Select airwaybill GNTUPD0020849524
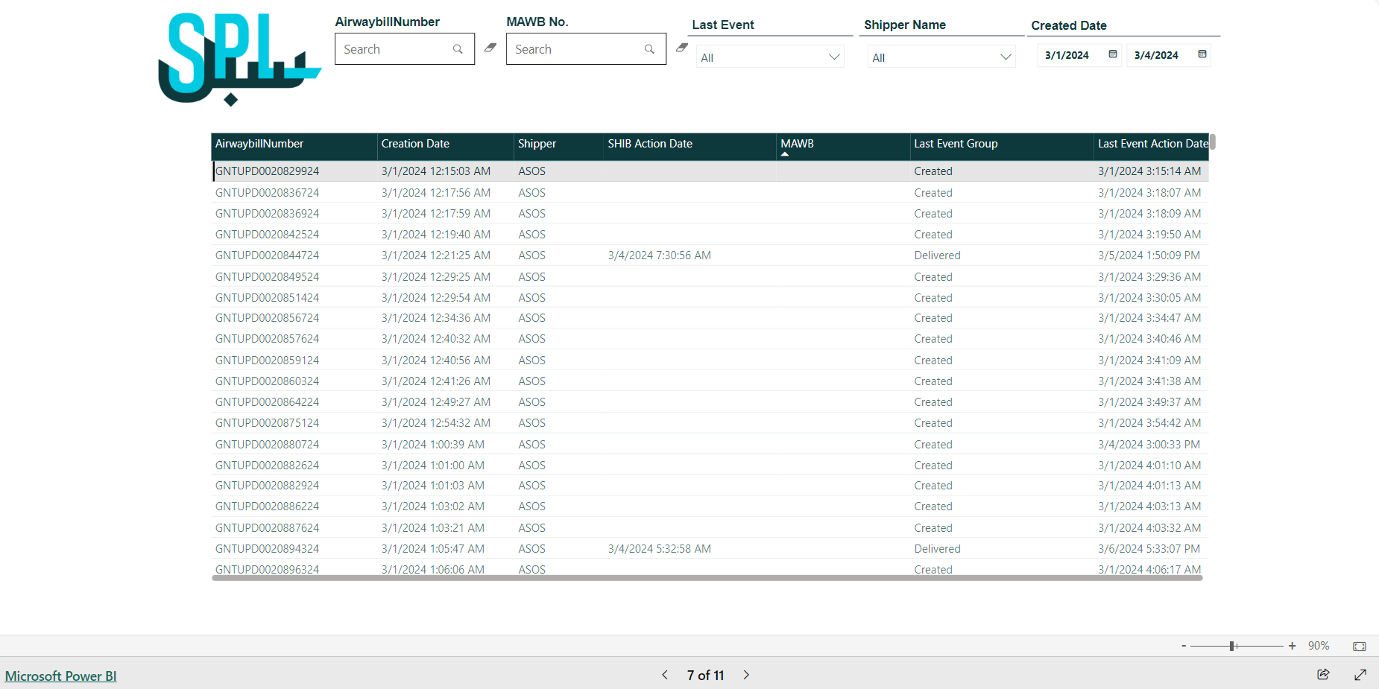1379x689 pixels. pyautogui.click(x=267, y=276)
